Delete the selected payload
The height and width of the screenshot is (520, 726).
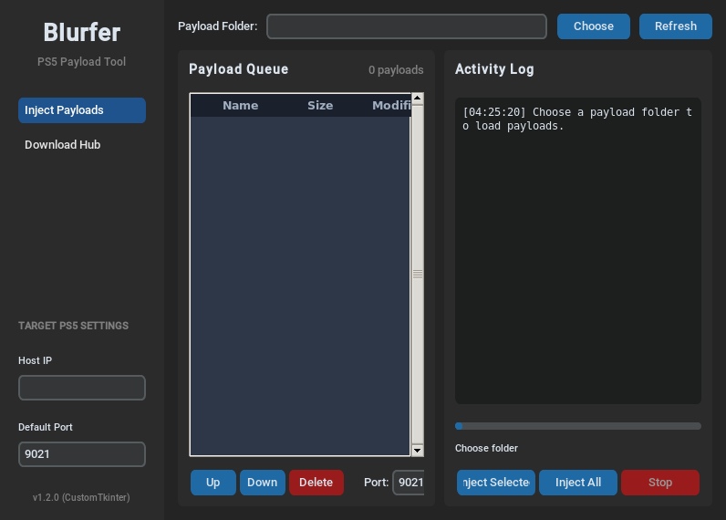(x=316, y=483)
